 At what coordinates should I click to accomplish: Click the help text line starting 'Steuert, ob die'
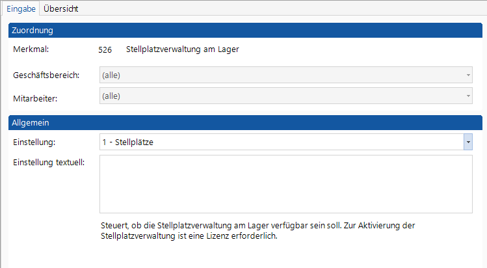pos(257,226)
